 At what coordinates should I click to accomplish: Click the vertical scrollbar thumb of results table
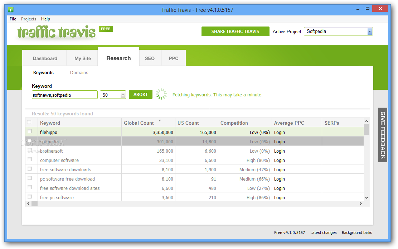click(367, 129)
